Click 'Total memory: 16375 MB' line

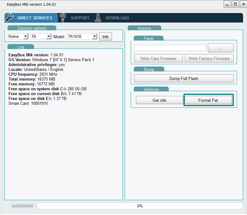tap(32, 79)
